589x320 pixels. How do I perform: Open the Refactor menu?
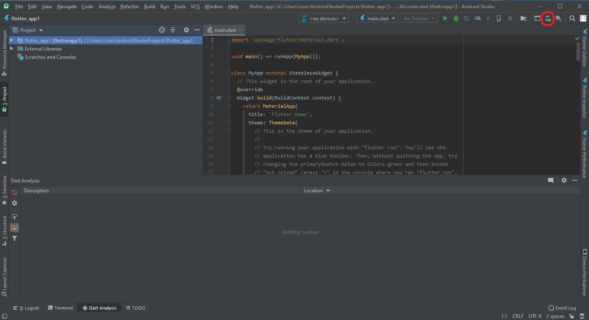tap(129, 6)
